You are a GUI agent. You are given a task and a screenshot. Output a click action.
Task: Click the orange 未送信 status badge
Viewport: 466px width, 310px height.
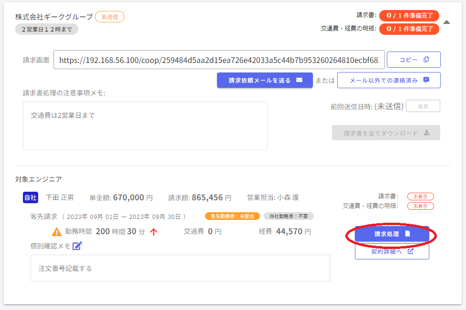click(x=109, y=17)
